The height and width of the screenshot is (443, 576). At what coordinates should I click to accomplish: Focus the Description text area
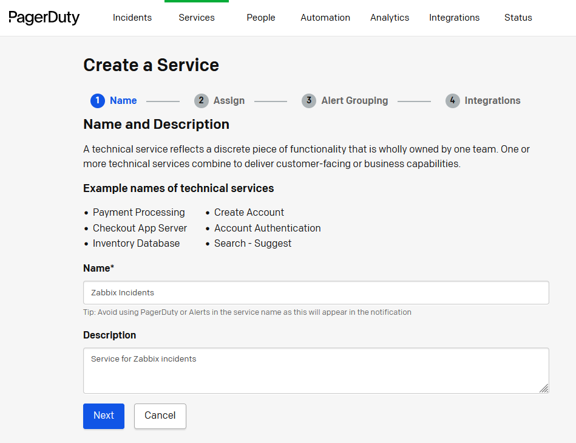(x=316, y=370)
